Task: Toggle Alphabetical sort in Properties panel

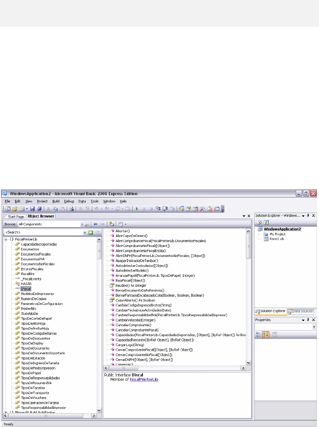Action: 266,335
